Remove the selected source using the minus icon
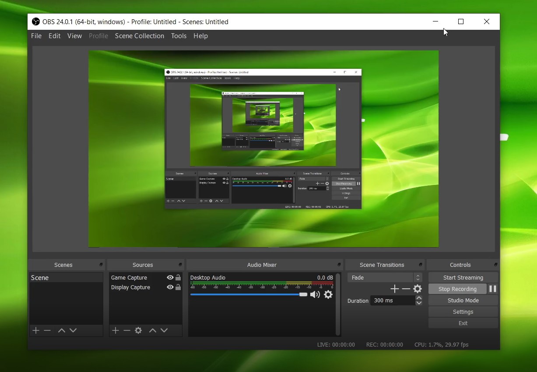This screenshot has height=372, width=537. (126, 330)
